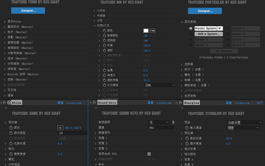
Task: Open the 灯光衰减 dropdown set to 没有
Action: 159,85
